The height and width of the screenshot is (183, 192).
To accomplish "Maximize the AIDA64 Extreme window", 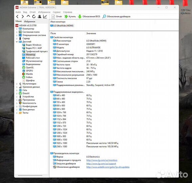I will [x=167, y=7].
